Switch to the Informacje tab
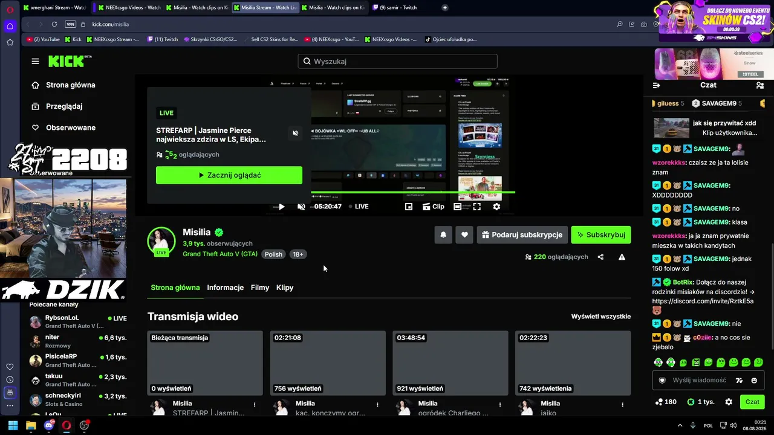 coord(225,288)
